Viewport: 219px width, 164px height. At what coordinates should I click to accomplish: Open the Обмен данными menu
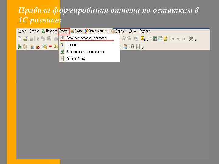point(97,31)
